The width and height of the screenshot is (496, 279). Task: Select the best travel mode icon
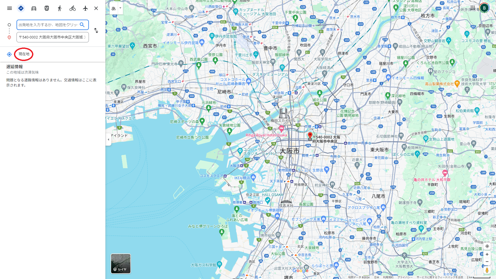point(21,8)
